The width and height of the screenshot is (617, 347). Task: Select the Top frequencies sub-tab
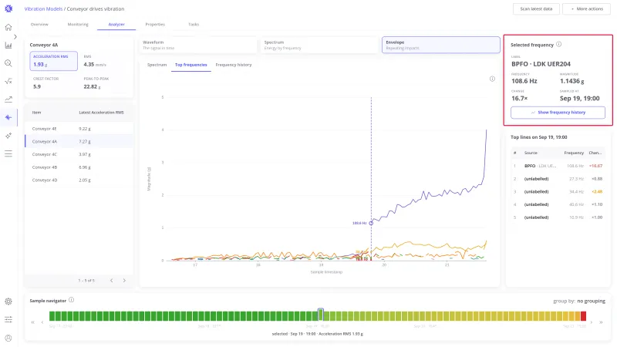tap(190, 65)
